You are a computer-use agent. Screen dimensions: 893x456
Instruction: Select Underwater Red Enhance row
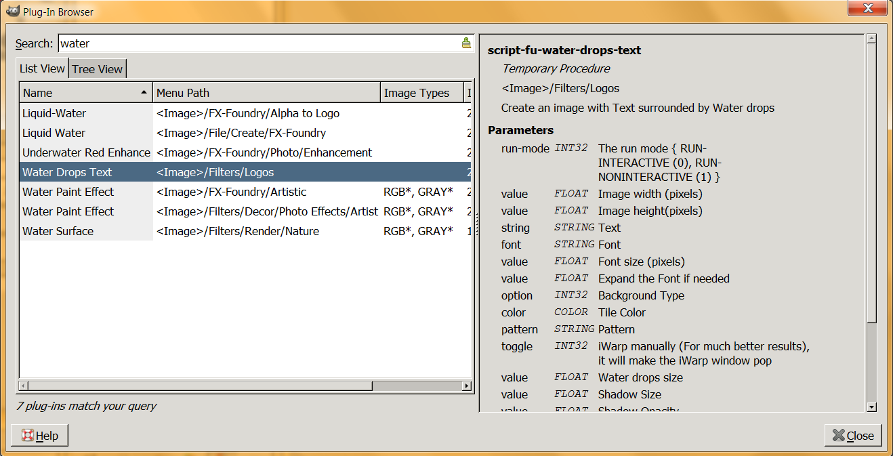pyautogui.click(x=245, y=152)
